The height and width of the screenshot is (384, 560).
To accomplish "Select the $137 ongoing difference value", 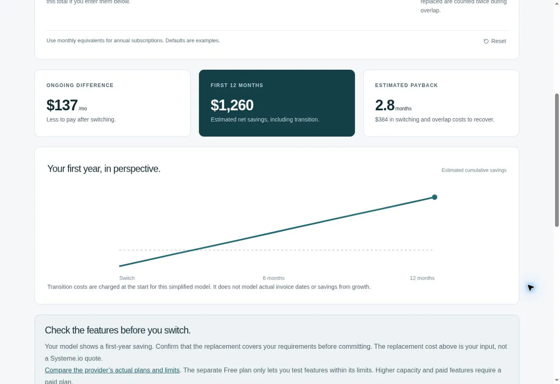I will [x=62, y=105].
